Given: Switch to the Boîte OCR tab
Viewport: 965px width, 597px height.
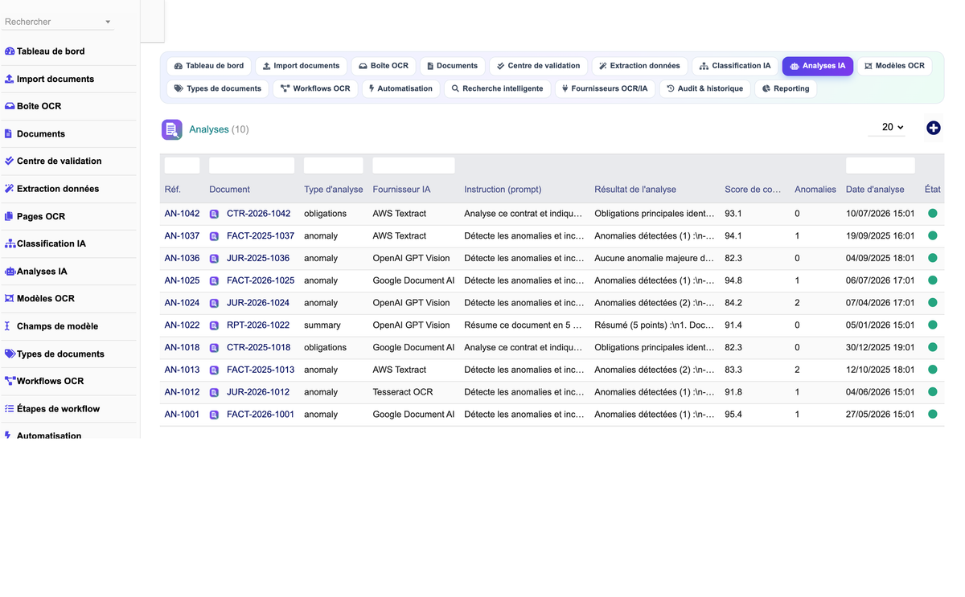Looking at the screenshot, I should point(384,66).
